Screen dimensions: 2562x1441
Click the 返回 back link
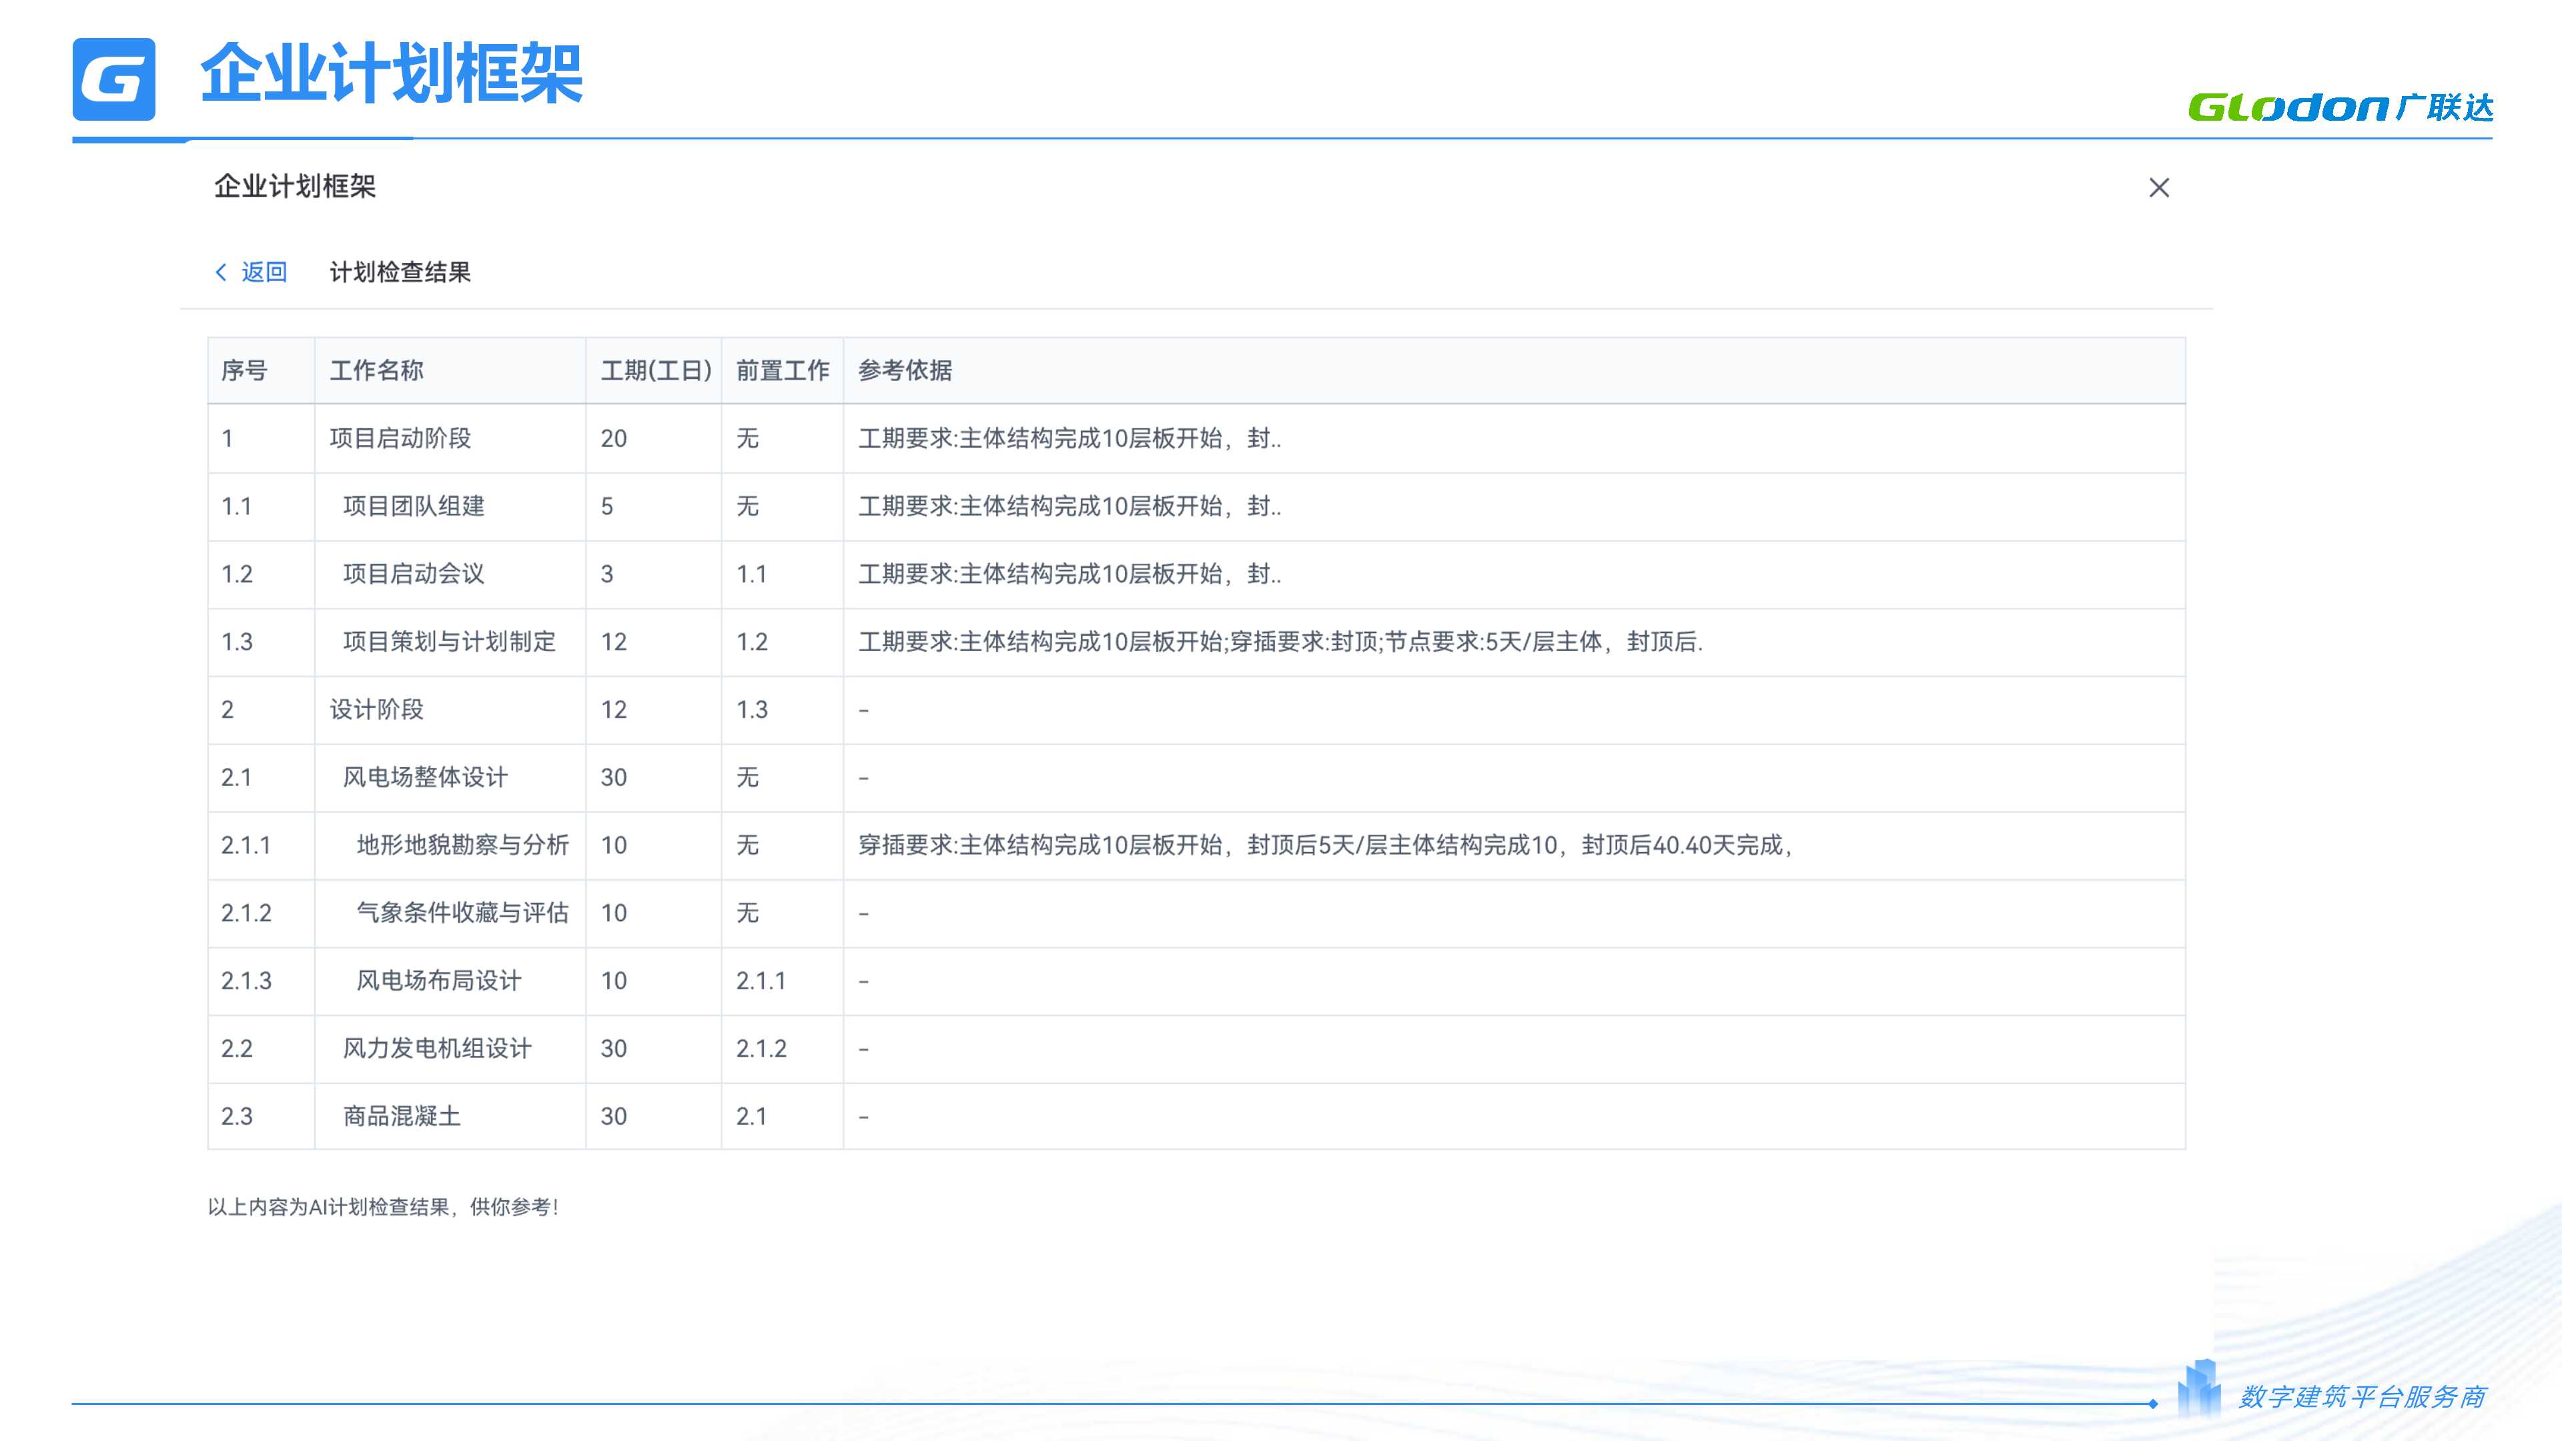tap(264, 272)
